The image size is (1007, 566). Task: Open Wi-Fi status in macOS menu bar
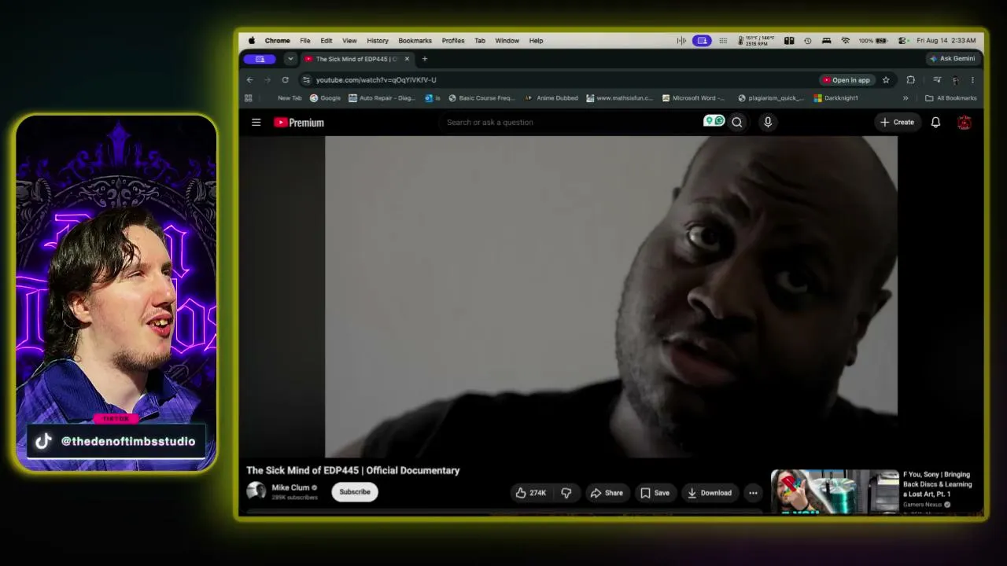tap(845, 40)
